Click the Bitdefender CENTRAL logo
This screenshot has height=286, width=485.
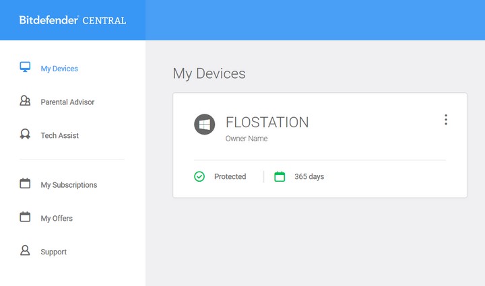click(73, 20)
